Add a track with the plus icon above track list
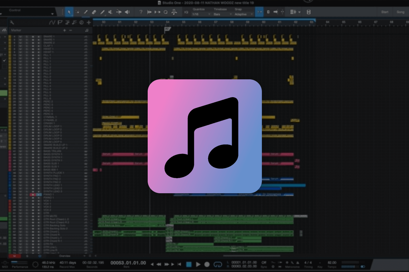Viewport: 409px width, 272px height. click(x=89, y=22)
